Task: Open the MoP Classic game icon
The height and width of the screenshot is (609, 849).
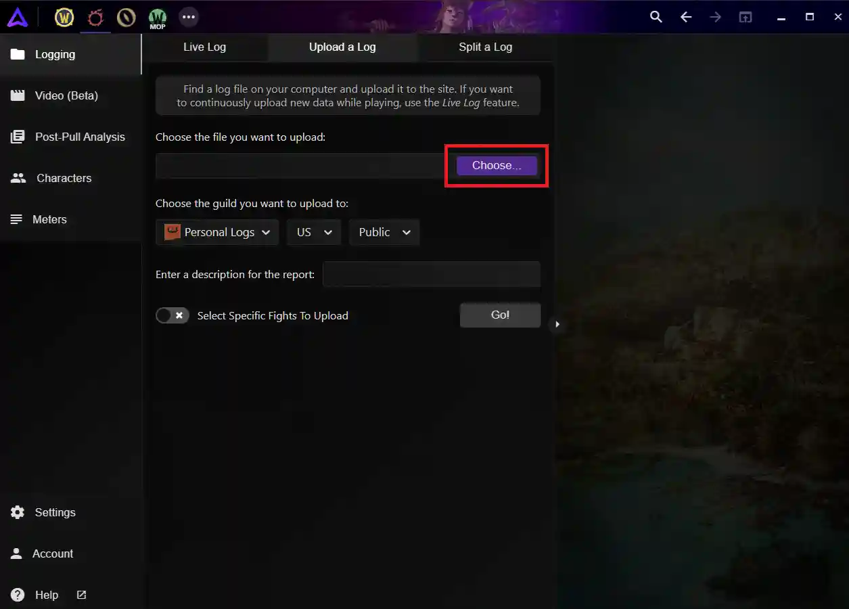Action: [x=157, y=17]
